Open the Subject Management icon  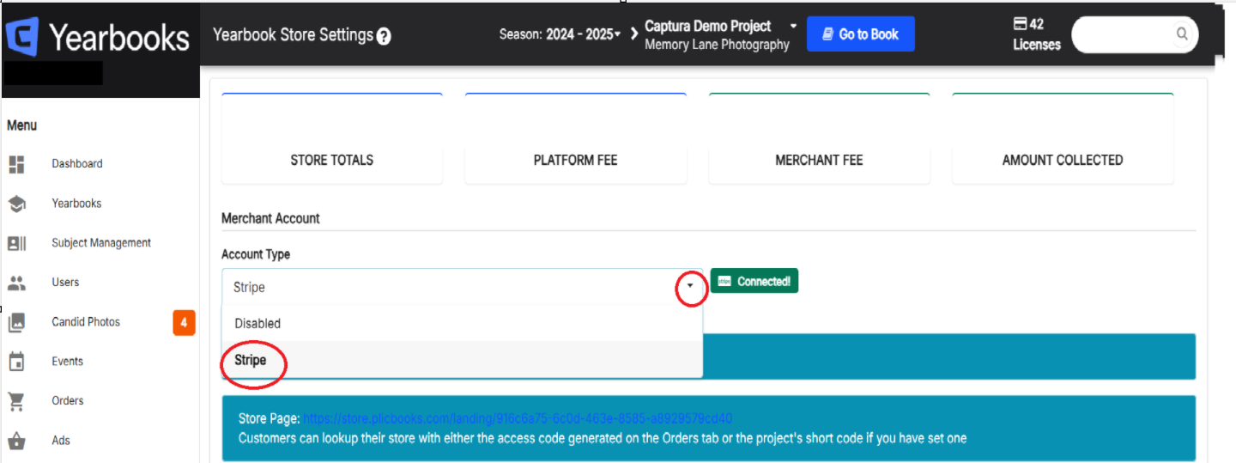[16, 243]
